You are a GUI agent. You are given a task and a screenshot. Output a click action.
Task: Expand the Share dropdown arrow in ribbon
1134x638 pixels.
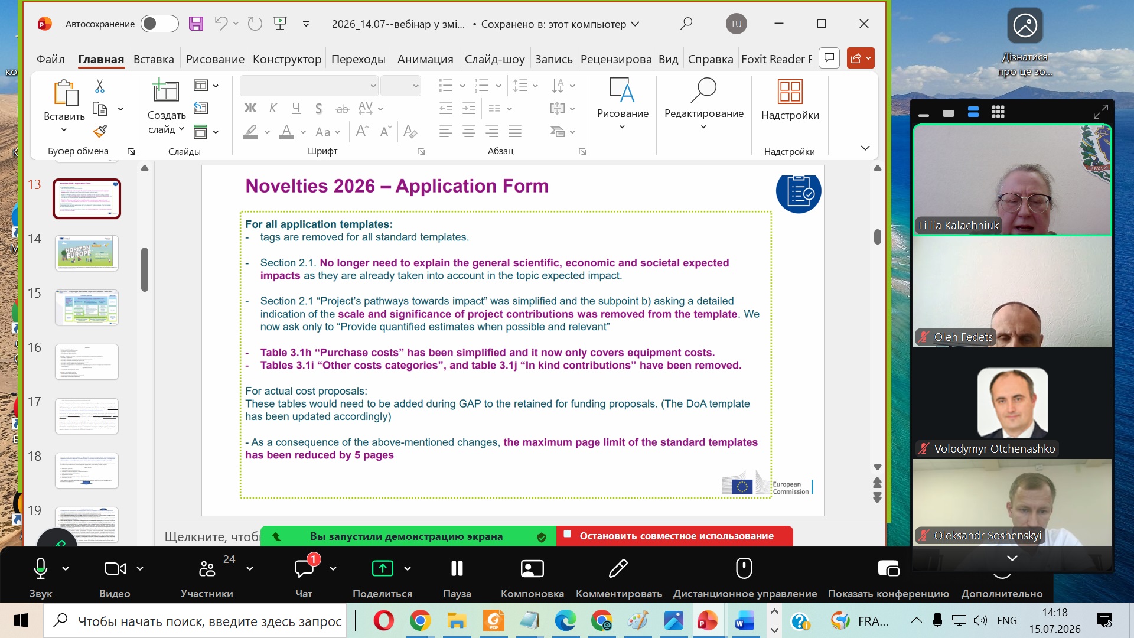tap(868, 58)
